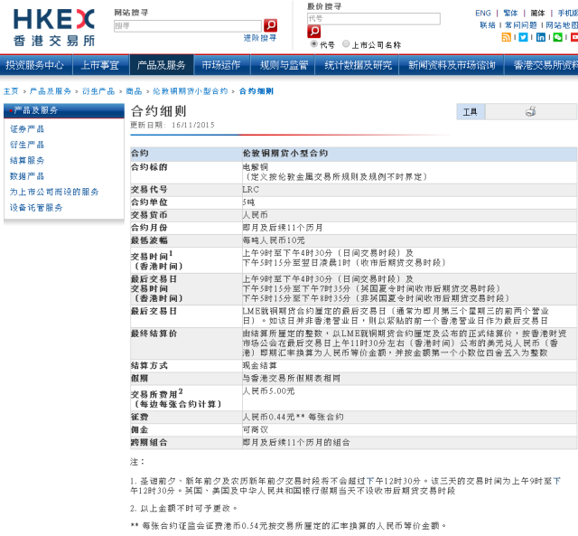Open the 市场运作 nav tab
Screen dimensions: 578x536
tap(221, 65)
